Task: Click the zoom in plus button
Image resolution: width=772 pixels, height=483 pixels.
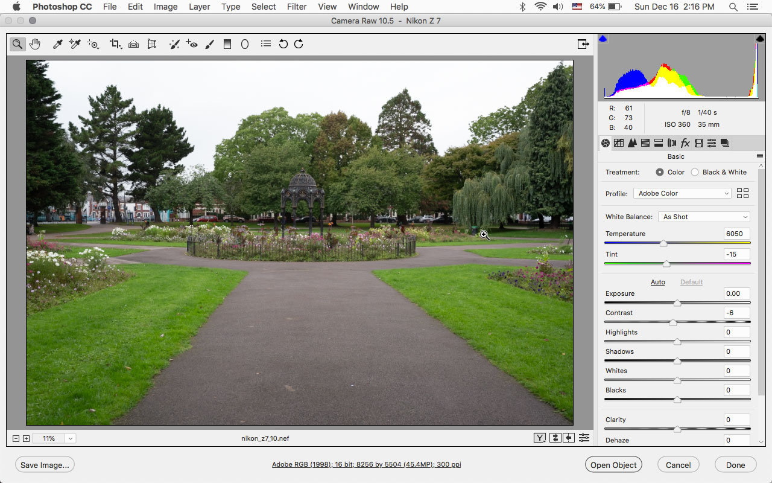Action: point(26,438)
